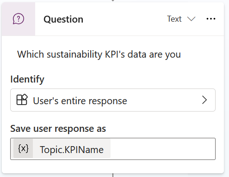Image resolution: width=229 pixels, height=177 pixels.
Task: Click the Save user response as label
Action: coord(58,129)
